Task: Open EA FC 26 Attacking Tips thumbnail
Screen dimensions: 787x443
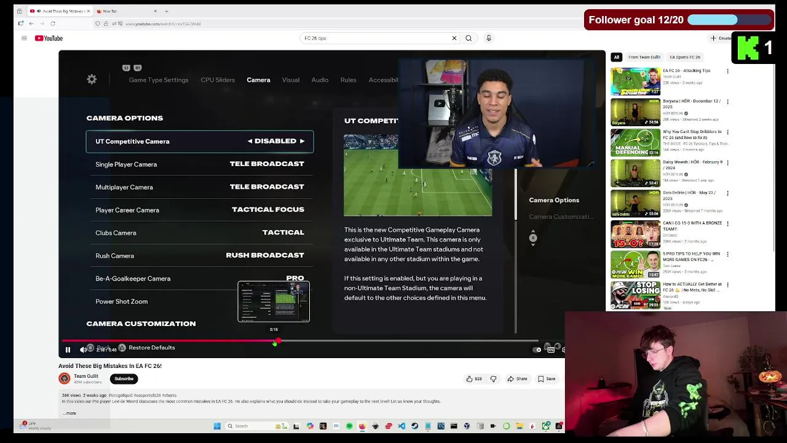Action: [635, 82]
